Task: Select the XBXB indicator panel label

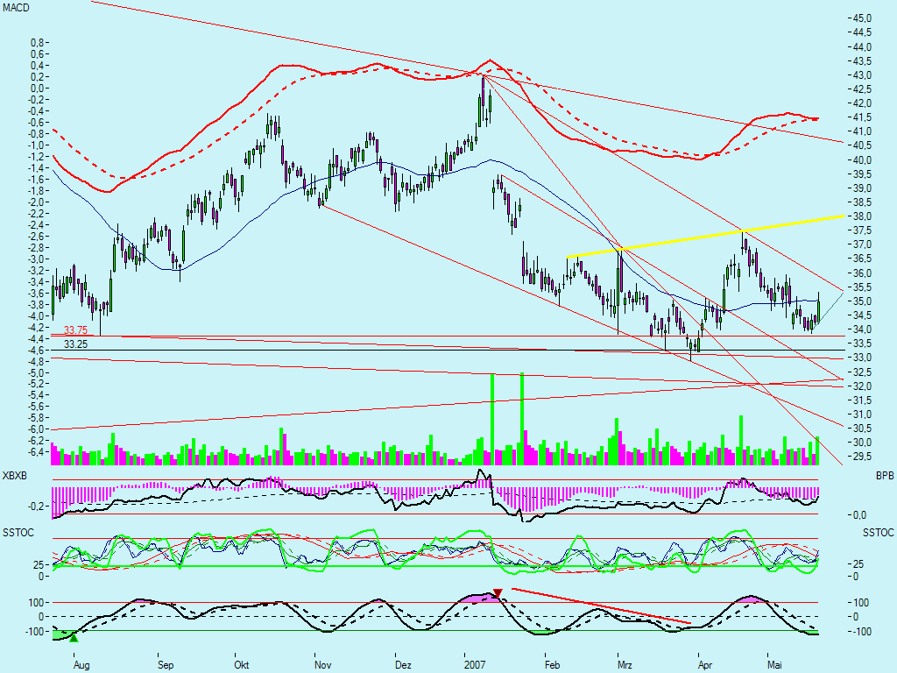Action: click(x=15, y=476)
